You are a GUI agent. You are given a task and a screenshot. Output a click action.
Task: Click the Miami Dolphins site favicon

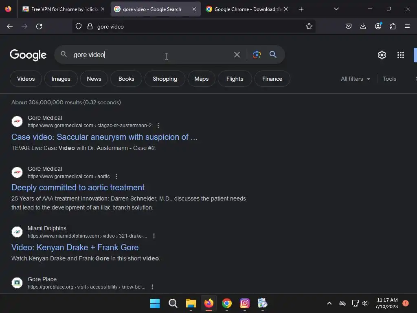pyautogui.click(x=17, y=232)
